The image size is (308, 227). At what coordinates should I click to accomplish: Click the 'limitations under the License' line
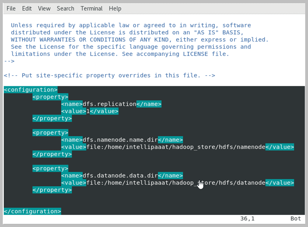(x=120, y=54)
